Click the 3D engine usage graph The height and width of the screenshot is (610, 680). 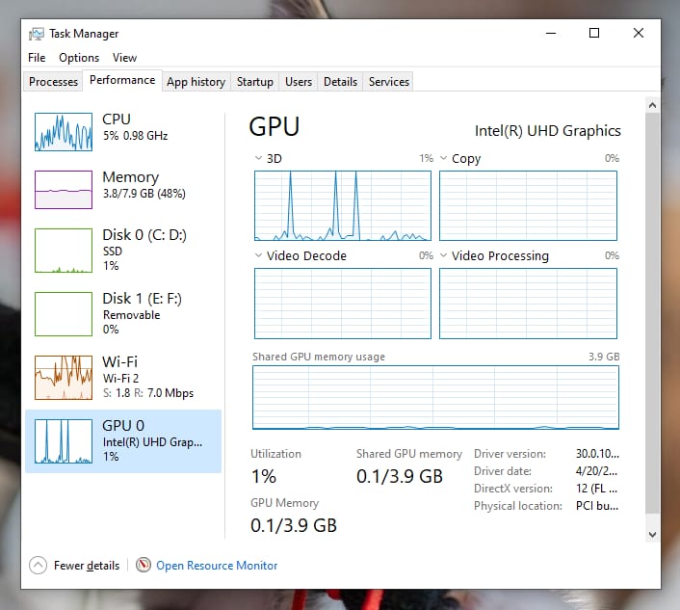click(343, 205)
